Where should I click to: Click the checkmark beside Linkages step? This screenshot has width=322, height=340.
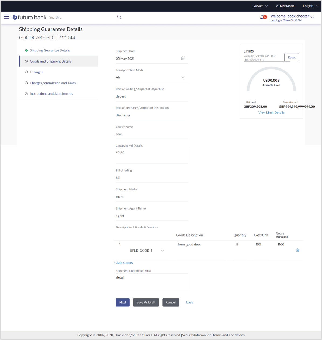point(26,72)
